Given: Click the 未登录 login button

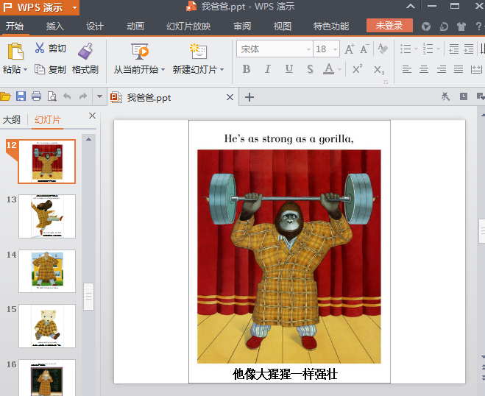Looking at the screenshot, I should (x=389, y=26).
